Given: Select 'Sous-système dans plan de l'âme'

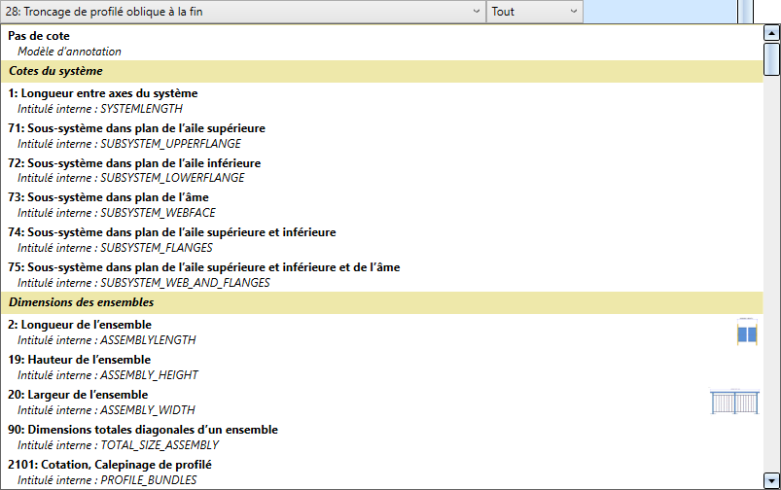Looking at the screenshot, I should point(108,198).
